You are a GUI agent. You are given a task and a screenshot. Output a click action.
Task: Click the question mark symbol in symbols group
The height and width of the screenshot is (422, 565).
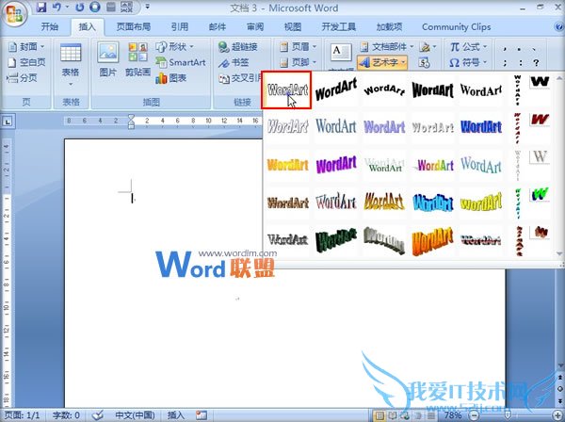pyautogui.click(x=536, y=63)
